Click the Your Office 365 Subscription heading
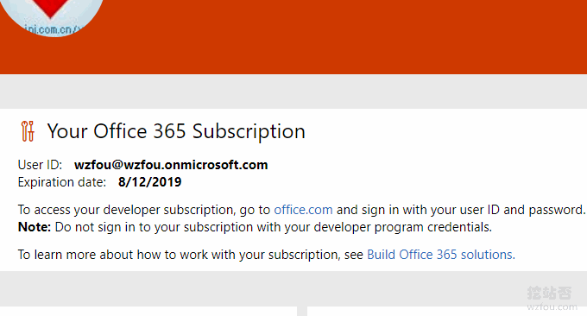This screenshot has height=316, width=587. 176,131
